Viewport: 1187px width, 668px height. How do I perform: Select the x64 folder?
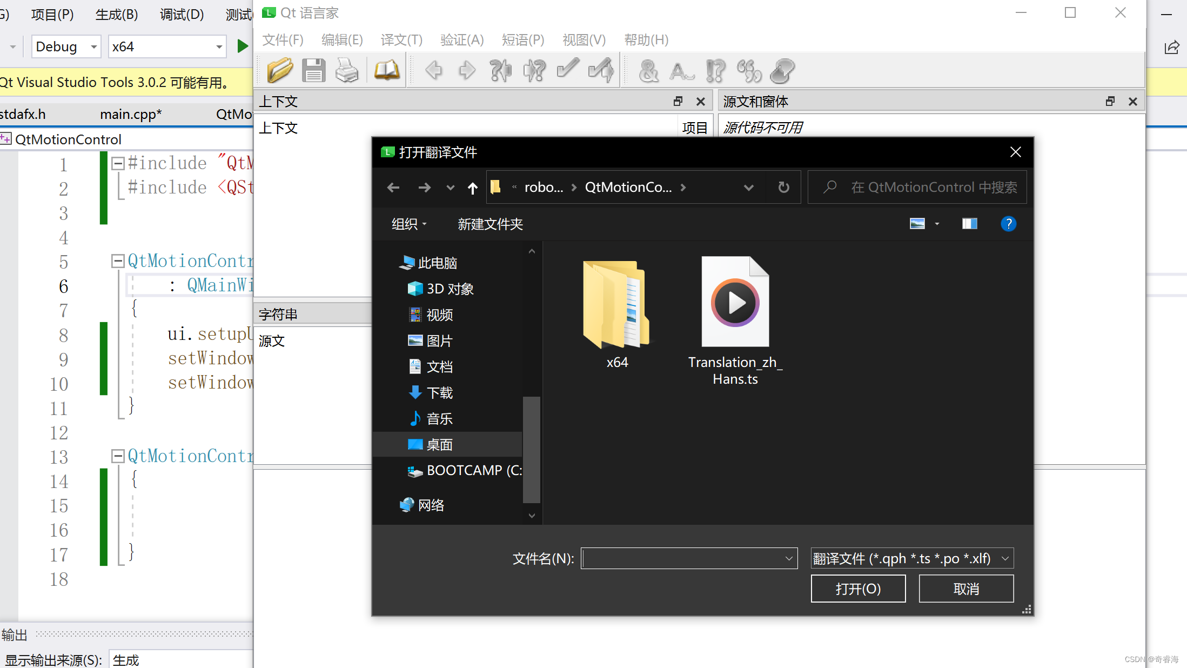(x=617, y=313)
